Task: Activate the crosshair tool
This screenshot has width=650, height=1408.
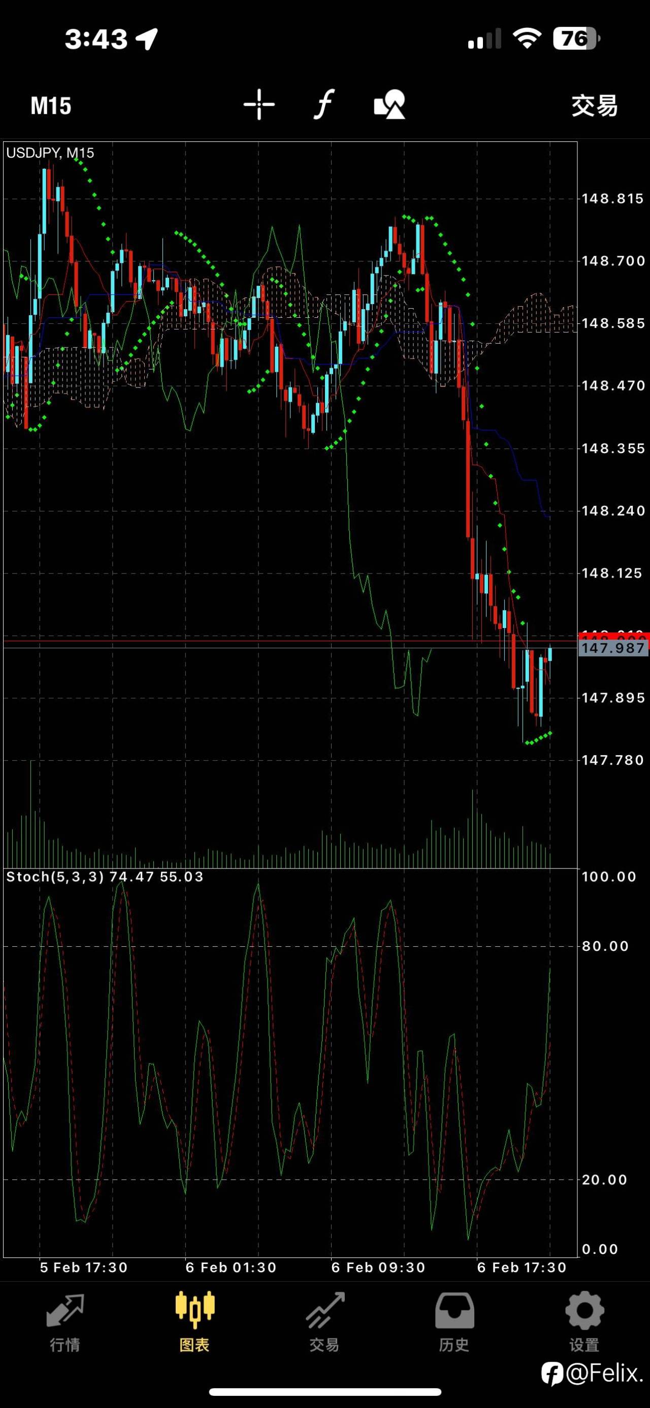Action: pos(258,104)
